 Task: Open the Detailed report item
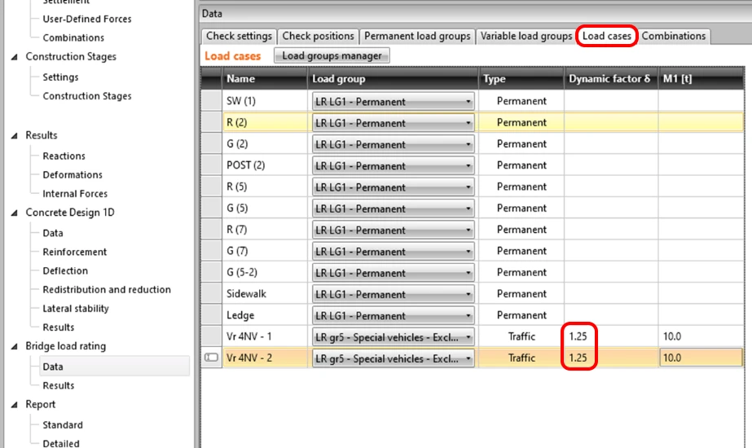click(x=61, y=444)
